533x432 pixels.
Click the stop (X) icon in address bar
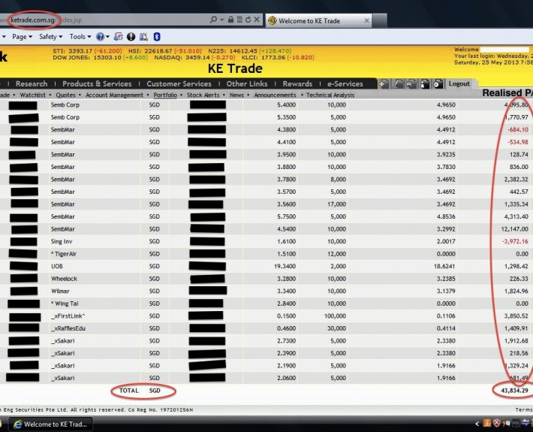coord(258,20)
